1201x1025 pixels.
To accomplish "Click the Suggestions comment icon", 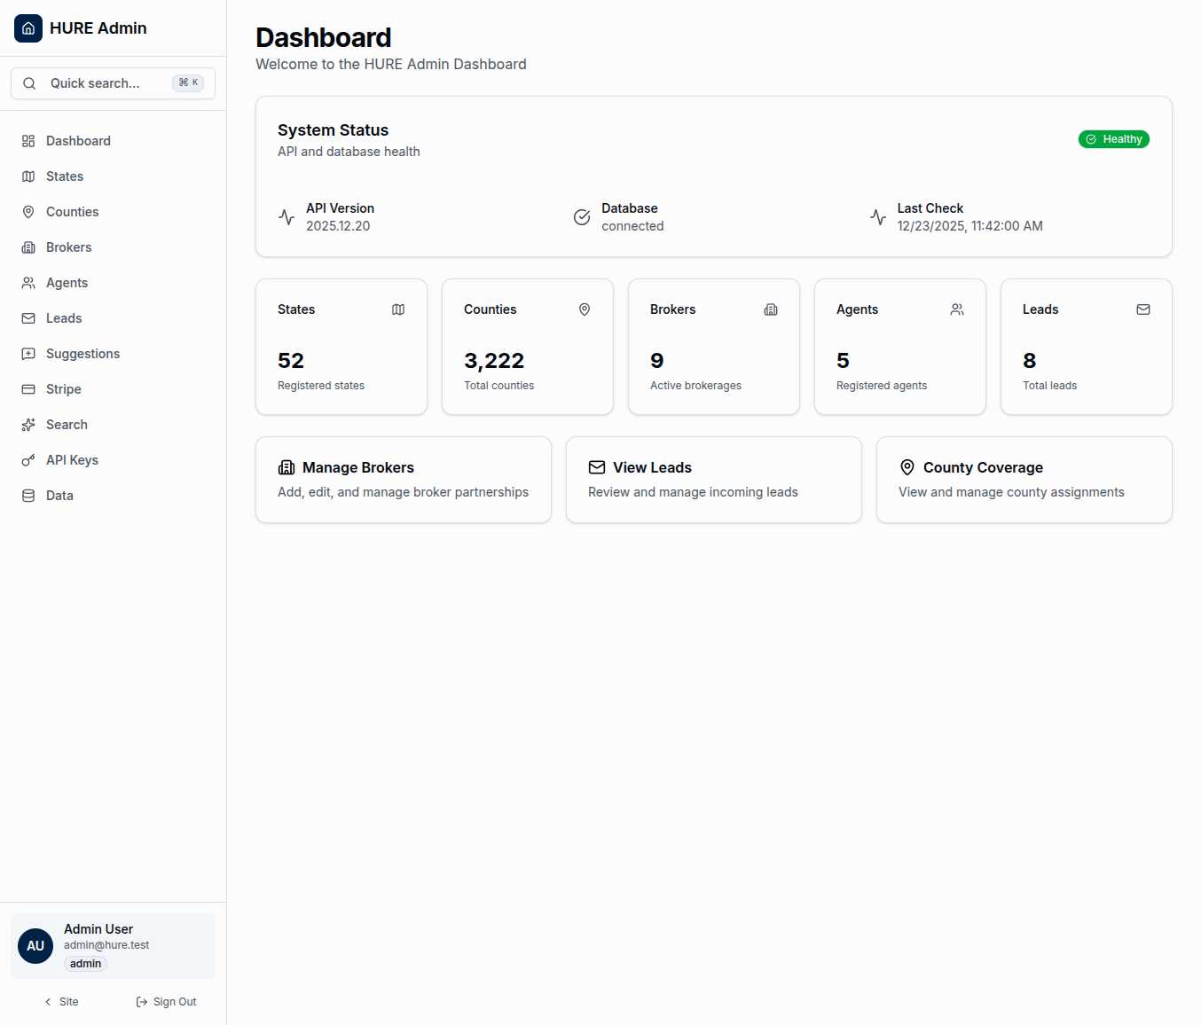I will 27,354.
